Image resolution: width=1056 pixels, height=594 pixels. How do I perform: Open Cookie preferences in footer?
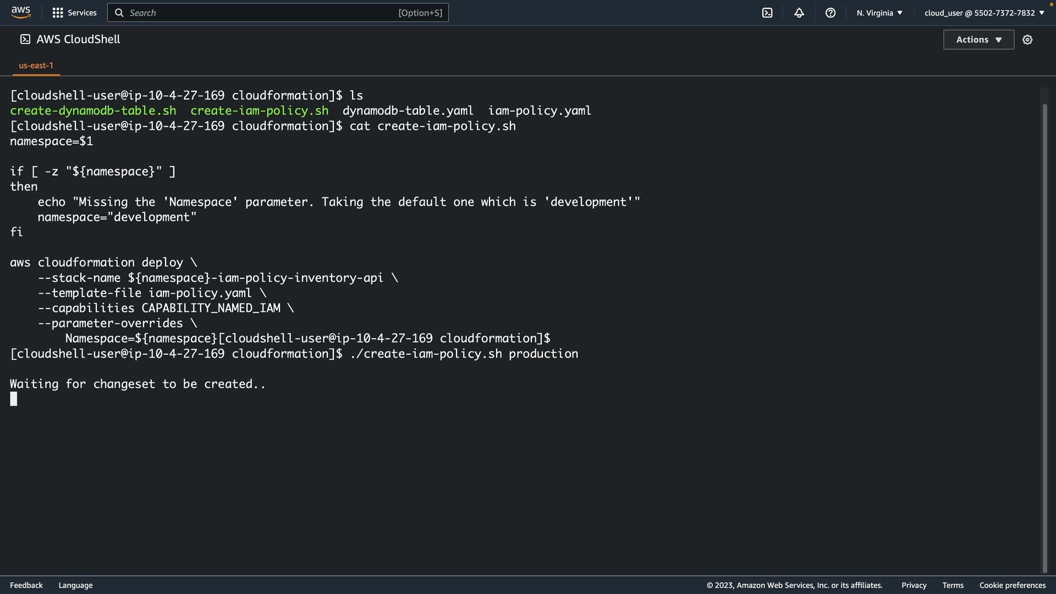(x=1012, y=585)
